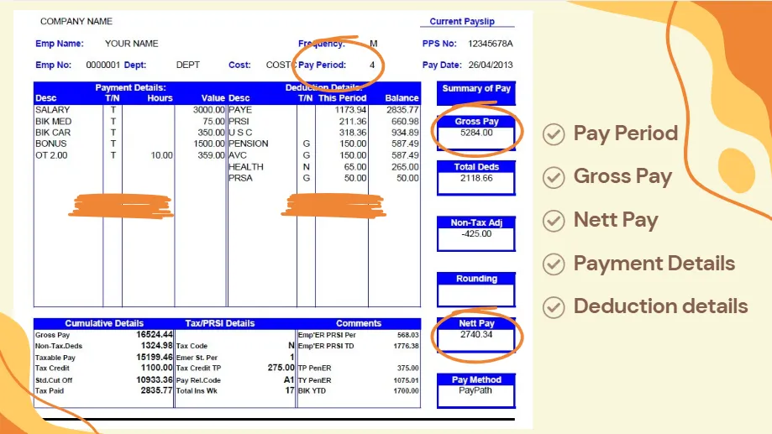Click employee number 0000001
The height and width of the screenshot is (434, 772).
click(102, 65)
